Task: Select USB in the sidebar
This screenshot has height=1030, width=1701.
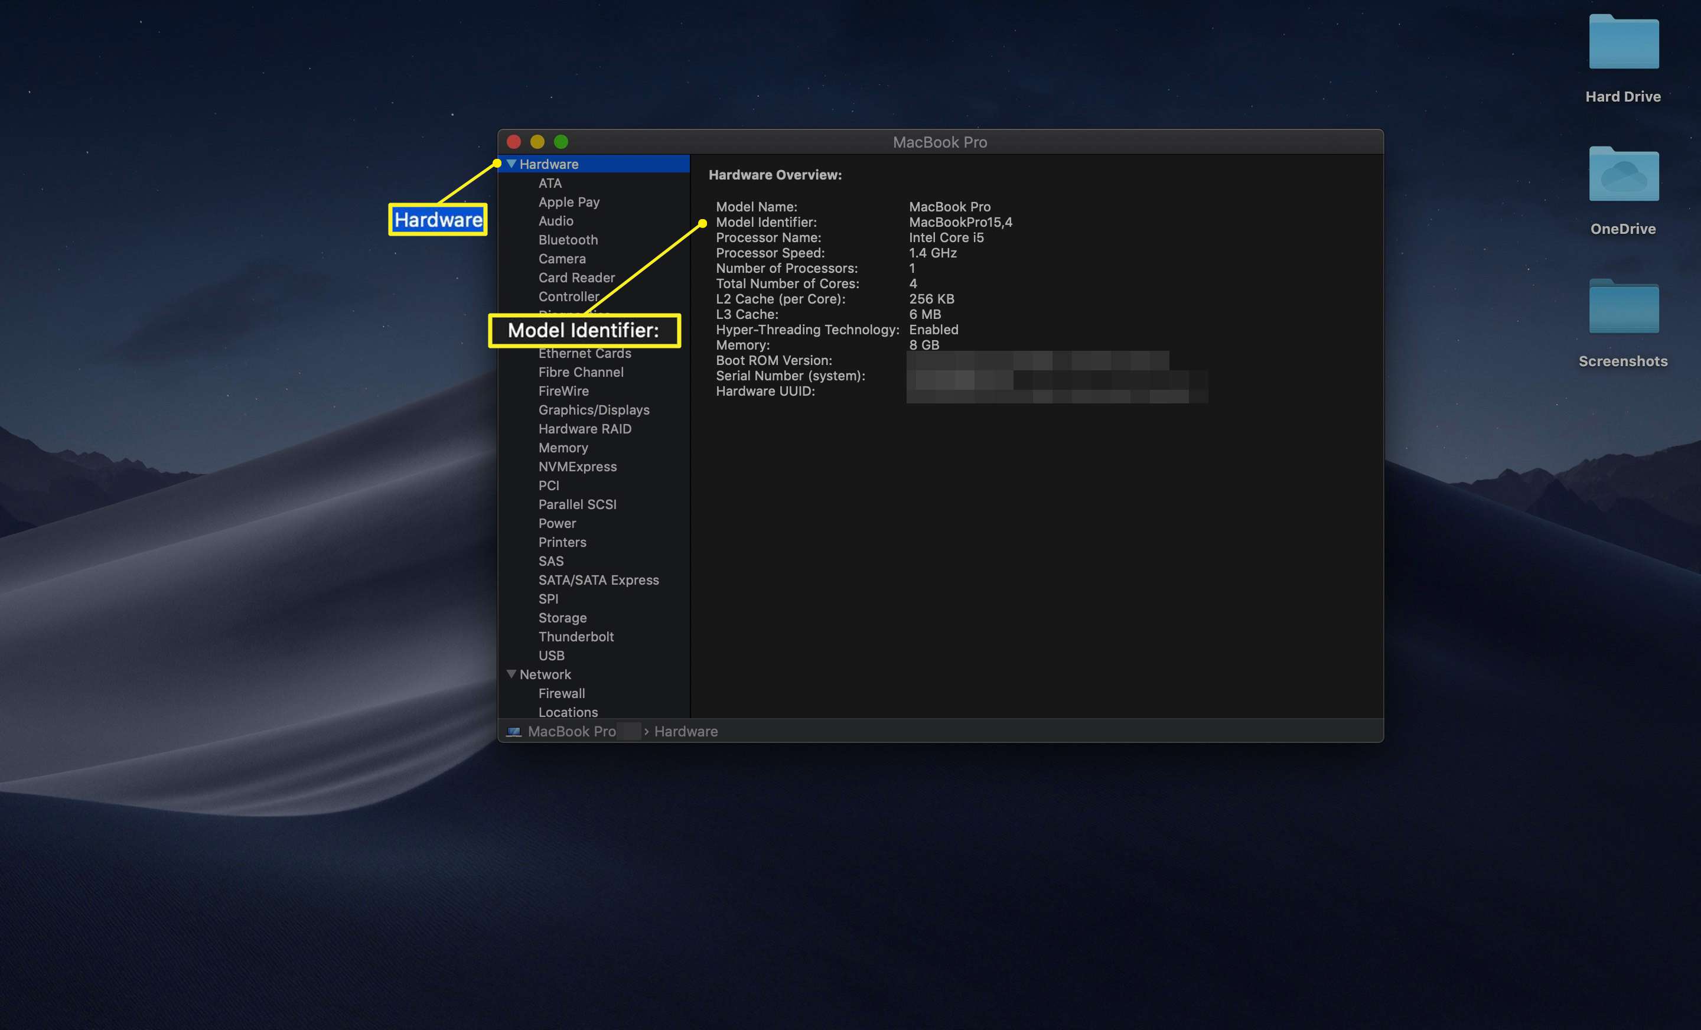Action: [x=551, y=655]
